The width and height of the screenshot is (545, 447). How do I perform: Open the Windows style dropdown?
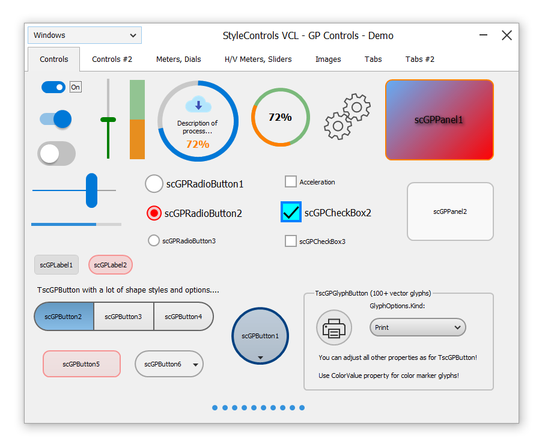coord(85,35)
